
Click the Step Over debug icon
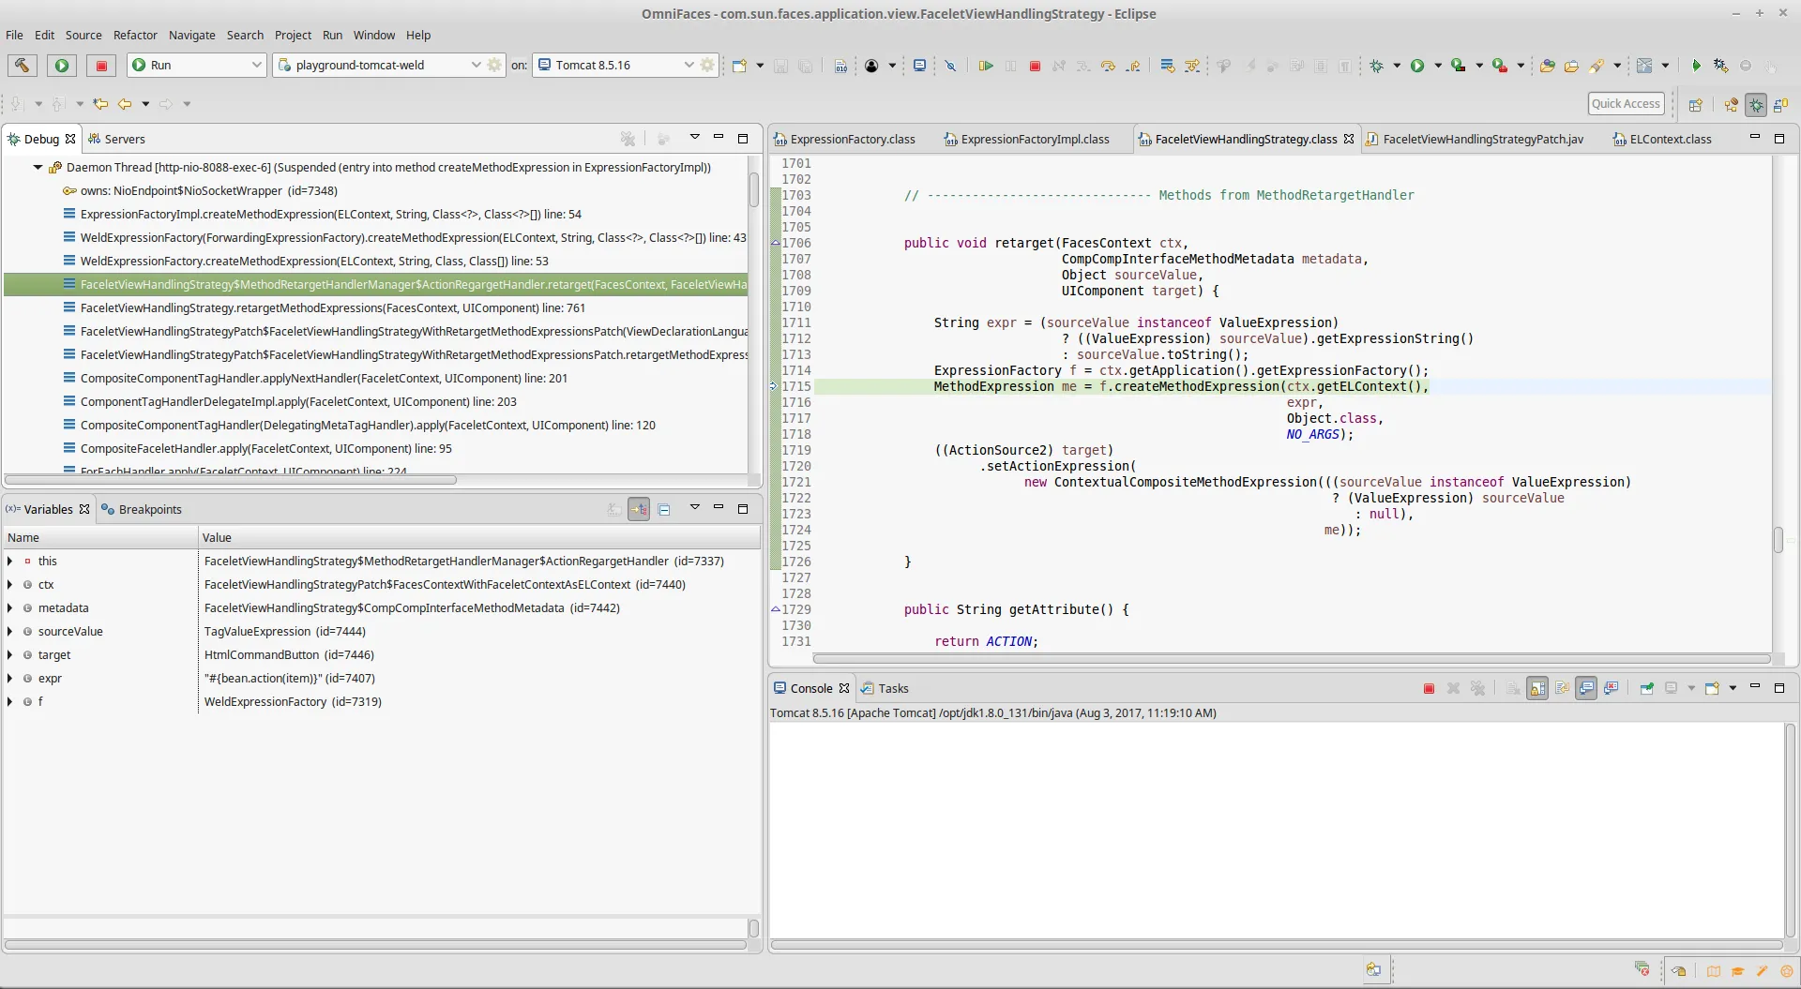[x=1108, y=66]
